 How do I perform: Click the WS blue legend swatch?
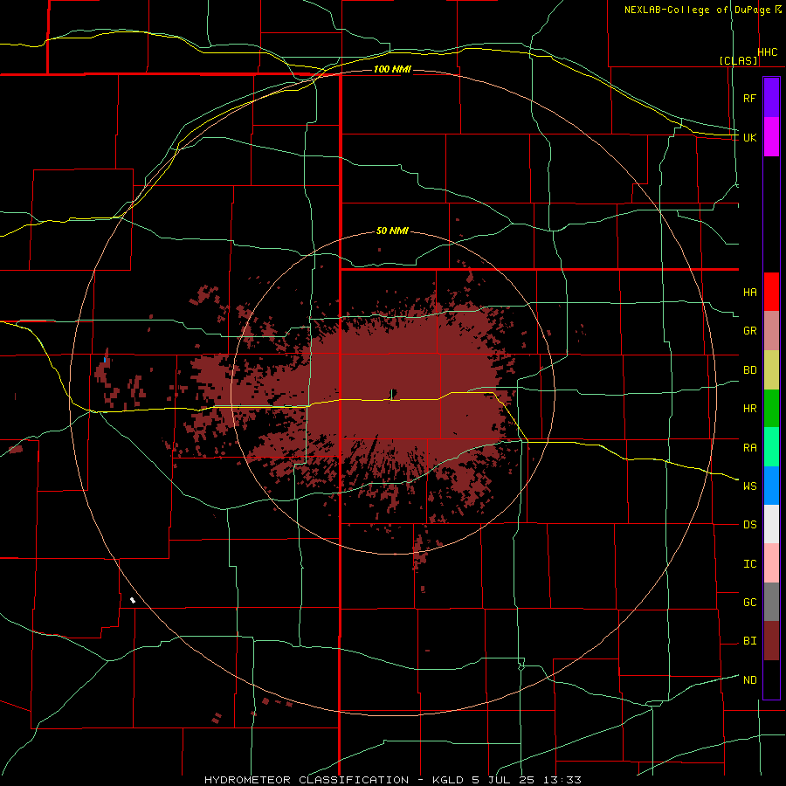pos(771,486)
